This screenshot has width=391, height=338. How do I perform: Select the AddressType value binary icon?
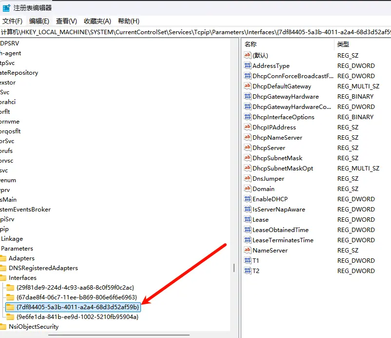247,65
